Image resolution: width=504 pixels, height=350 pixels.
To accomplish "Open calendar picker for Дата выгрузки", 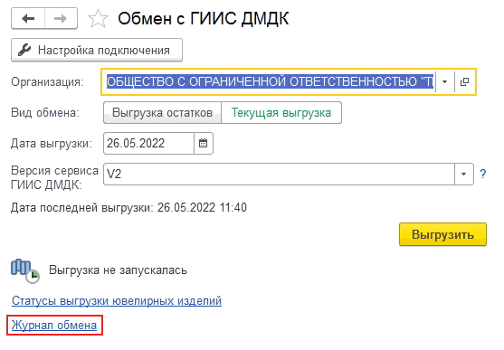I will click(x=204, y=143).
